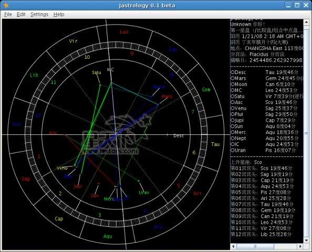Click the Sag sign label on zodiac ring
312x252 pixels.
point(26,179)
